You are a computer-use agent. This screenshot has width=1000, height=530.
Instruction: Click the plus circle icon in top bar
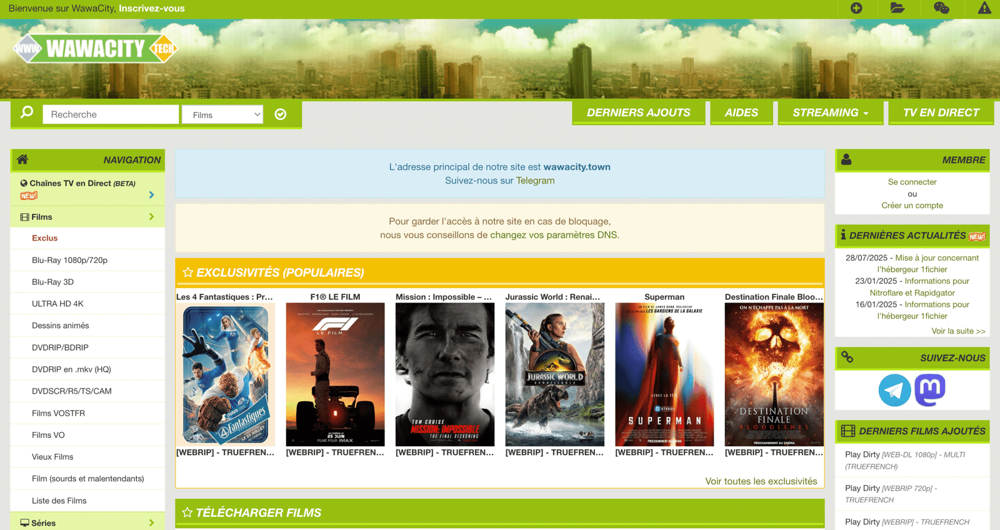coord(856,8)
